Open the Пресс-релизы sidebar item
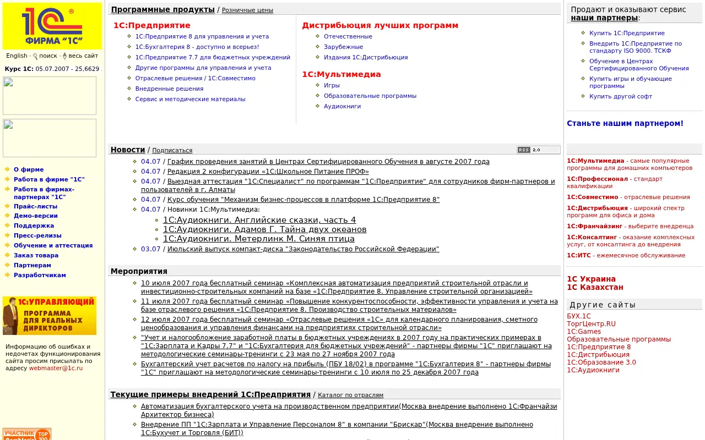 click(37, 235)
